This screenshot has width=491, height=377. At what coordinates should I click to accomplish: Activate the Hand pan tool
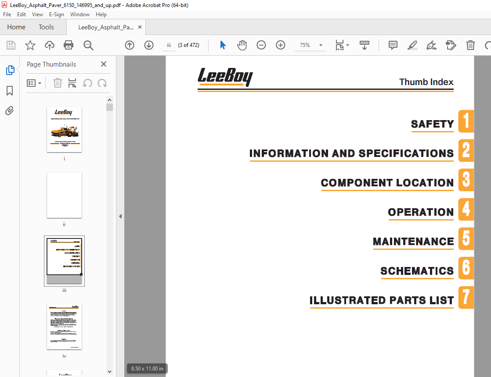[x=242, y=45]
